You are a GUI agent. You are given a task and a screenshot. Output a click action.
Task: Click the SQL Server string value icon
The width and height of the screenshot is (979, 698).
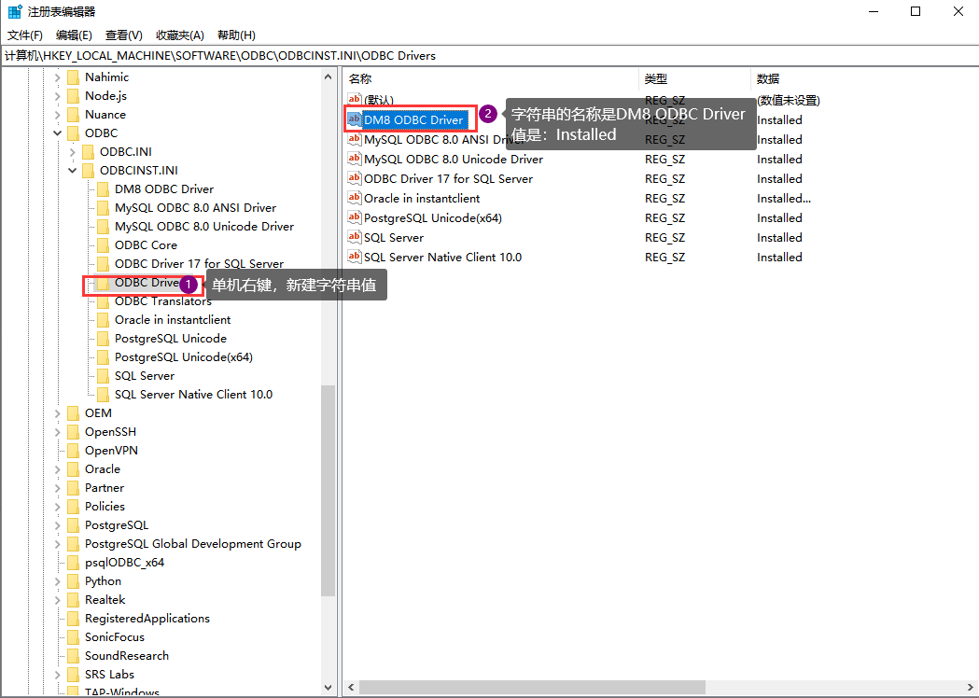(x=354, y=237)
